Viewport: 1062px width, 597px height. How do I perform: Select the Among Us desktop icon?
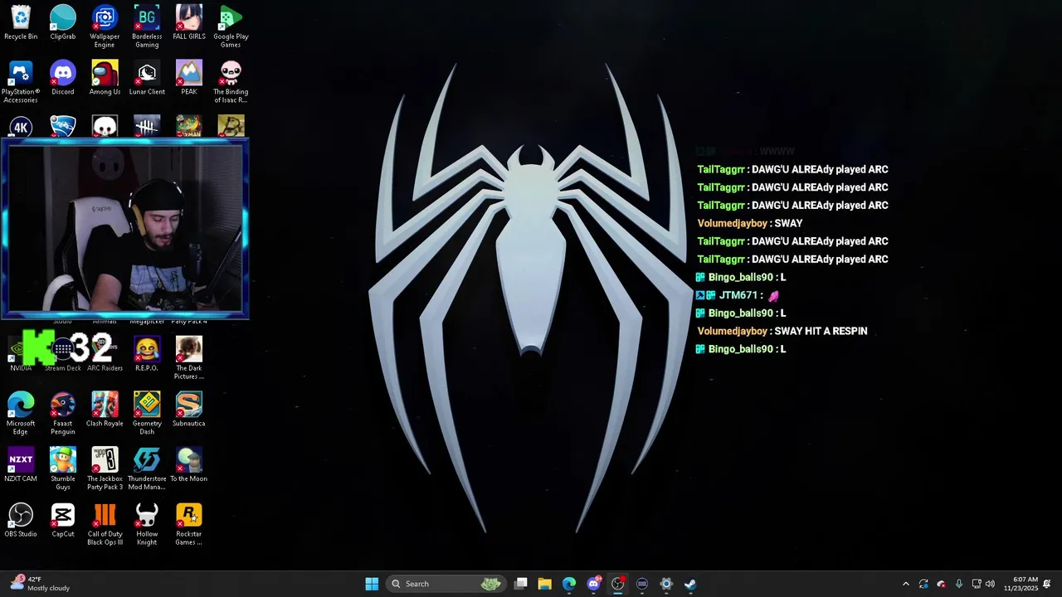105,78
